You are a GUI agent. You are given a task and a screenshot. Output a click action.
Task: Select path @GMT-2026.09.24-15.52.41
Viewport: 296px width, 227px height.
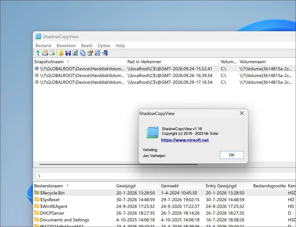point(170,69)
